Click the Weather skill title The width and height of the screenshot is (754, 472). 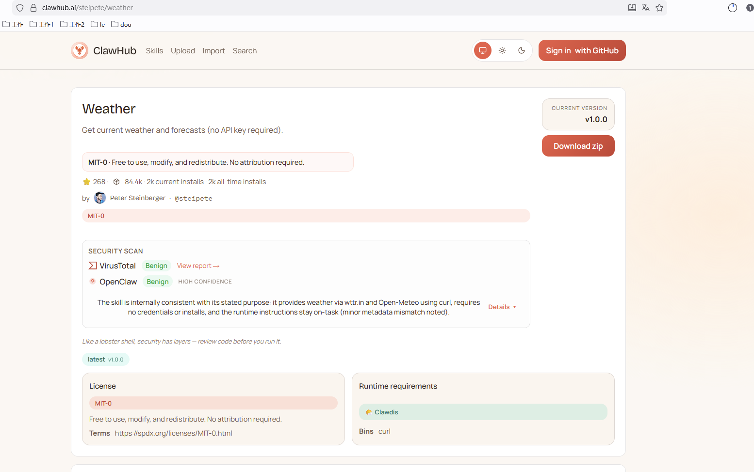click(x=109, y=109)
